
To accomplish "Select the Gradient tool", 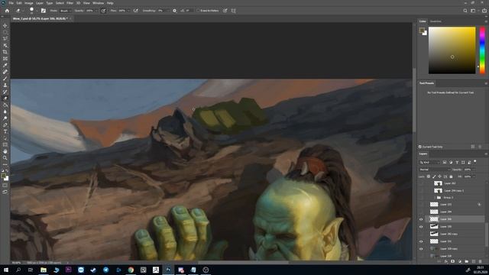I will tap(5, 105).
